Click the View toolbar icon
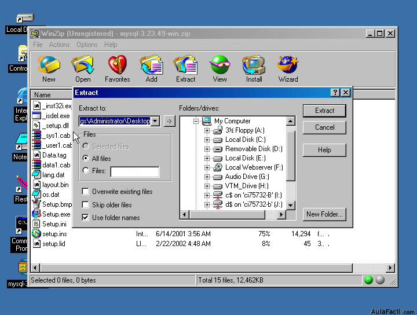The width and height of the screenshot is (417, 315). (220, 65)
